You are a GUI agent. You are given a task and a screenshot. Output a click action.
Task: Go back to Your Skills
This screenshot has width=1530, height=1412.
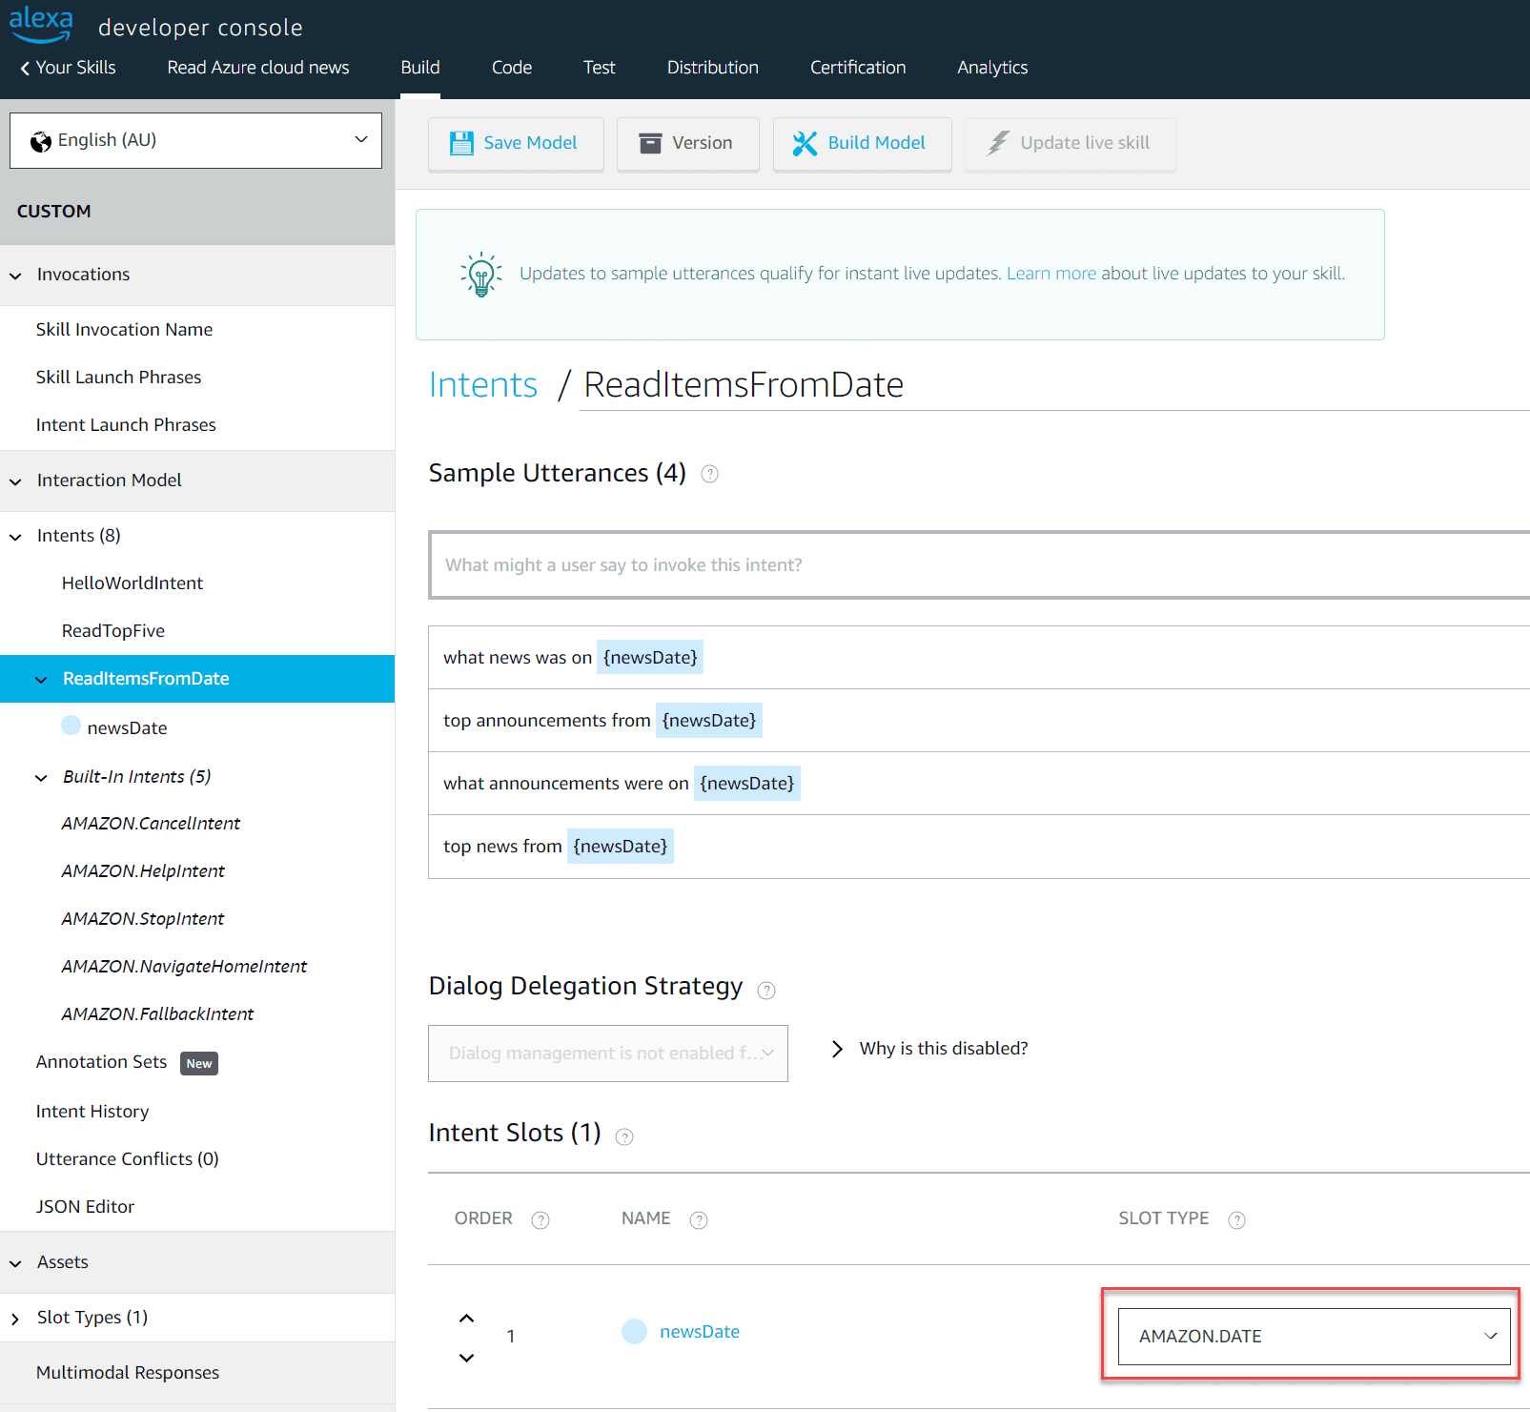68,68
